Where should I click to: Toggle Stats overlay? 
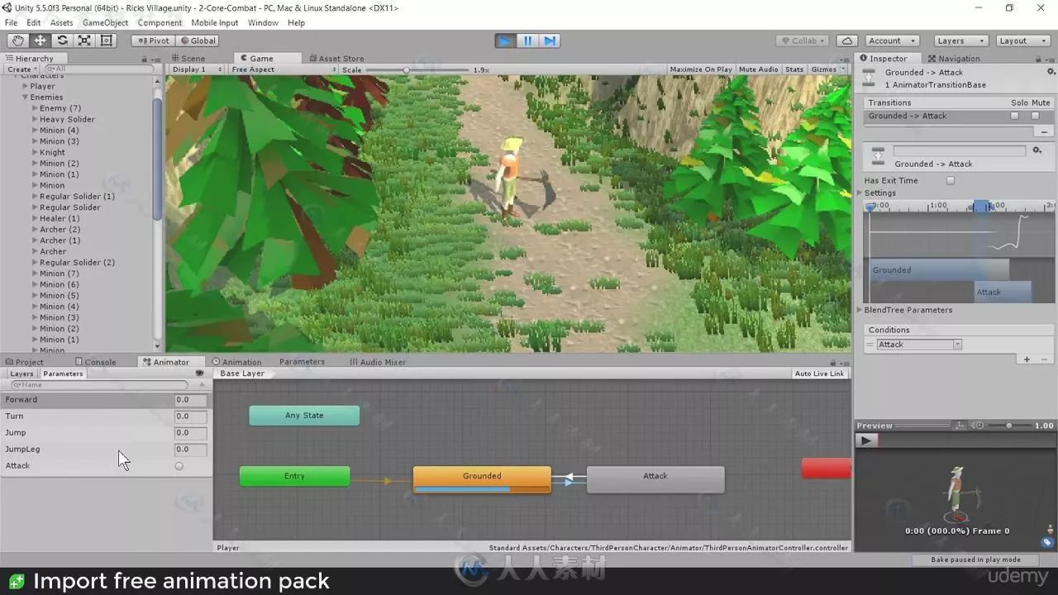794,69
